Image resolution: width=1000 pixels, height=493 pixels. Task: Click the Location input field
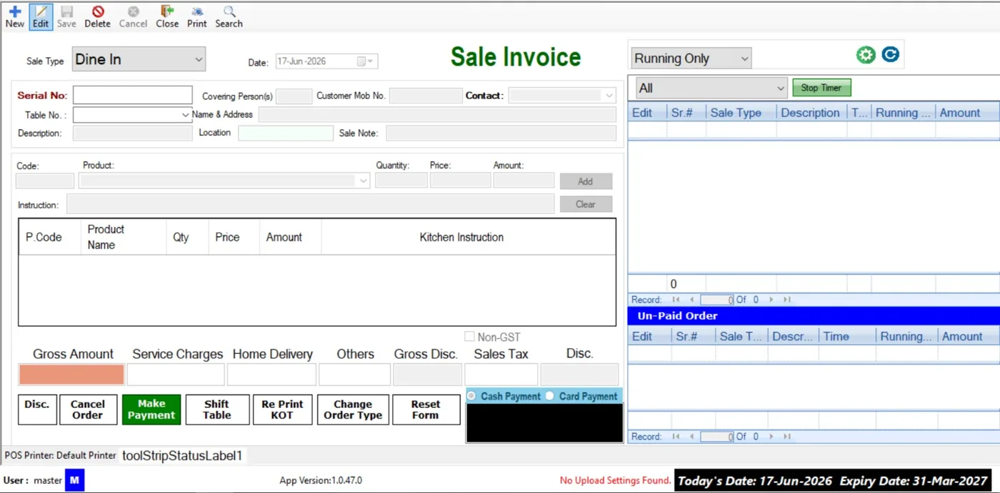(x=286, y=133)
